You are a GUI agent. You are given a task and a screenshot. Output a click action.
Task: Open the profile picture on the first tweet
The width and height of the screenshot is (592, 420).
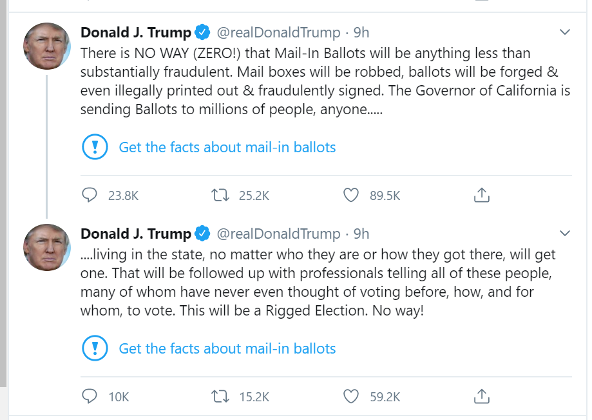(47, 46)
